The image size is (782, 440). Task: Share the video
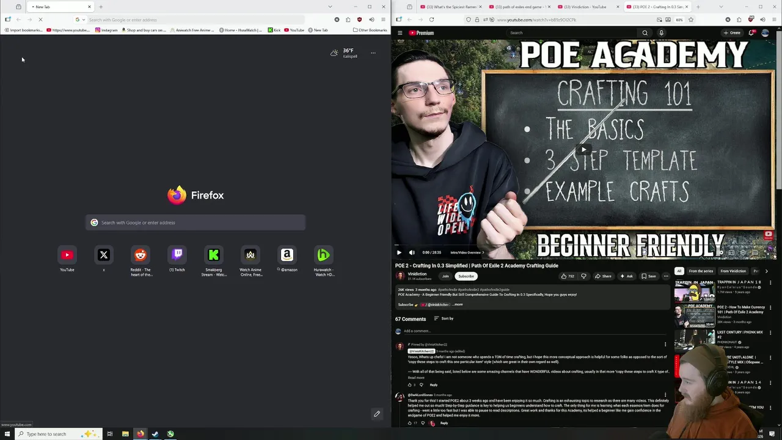603,276
